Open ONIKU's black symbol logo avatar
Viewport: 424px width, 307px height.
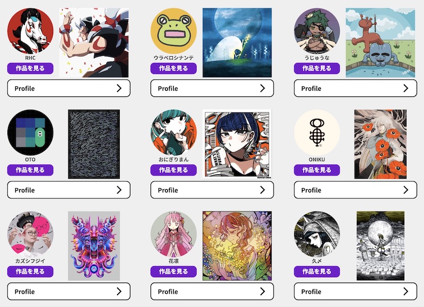317,133
